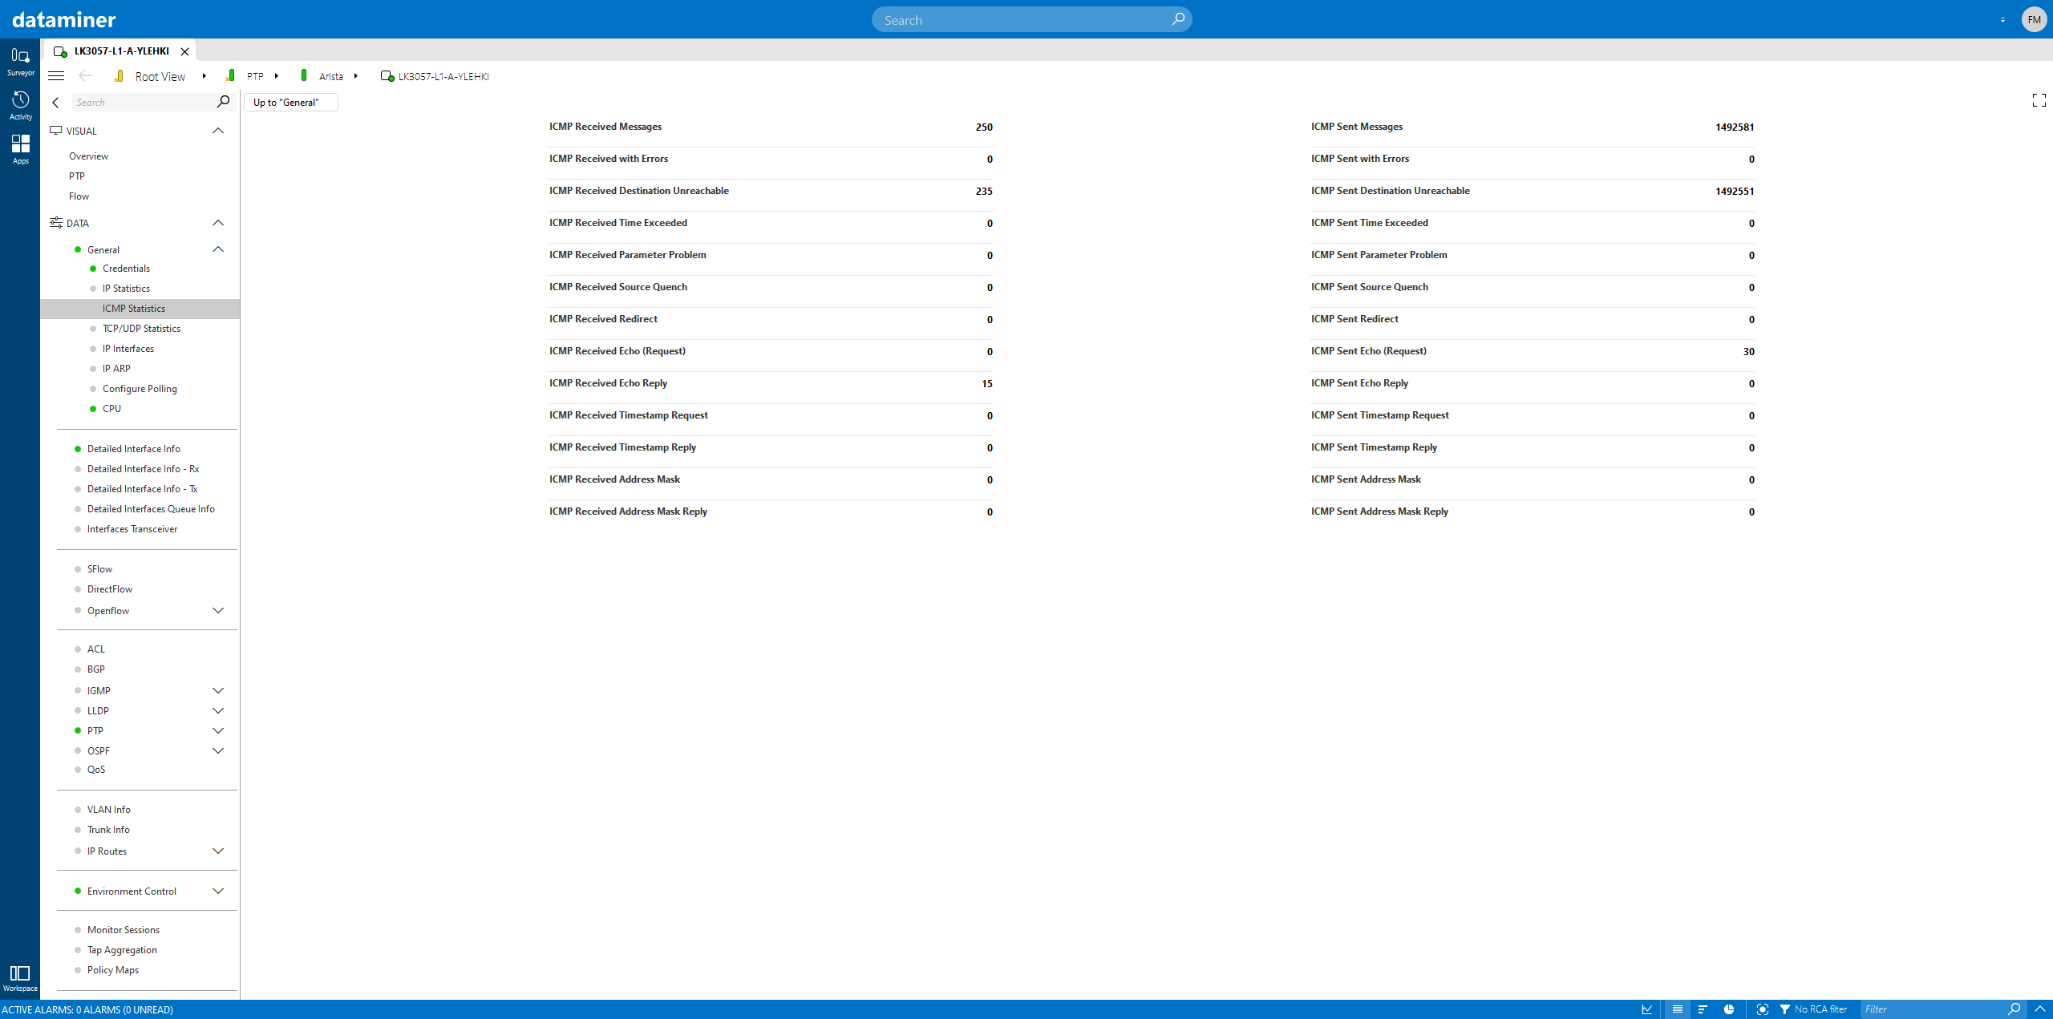This screenshot has height=1019, width=2053.
Task: Click the hamburger menu icon
Action: [56, 76]
